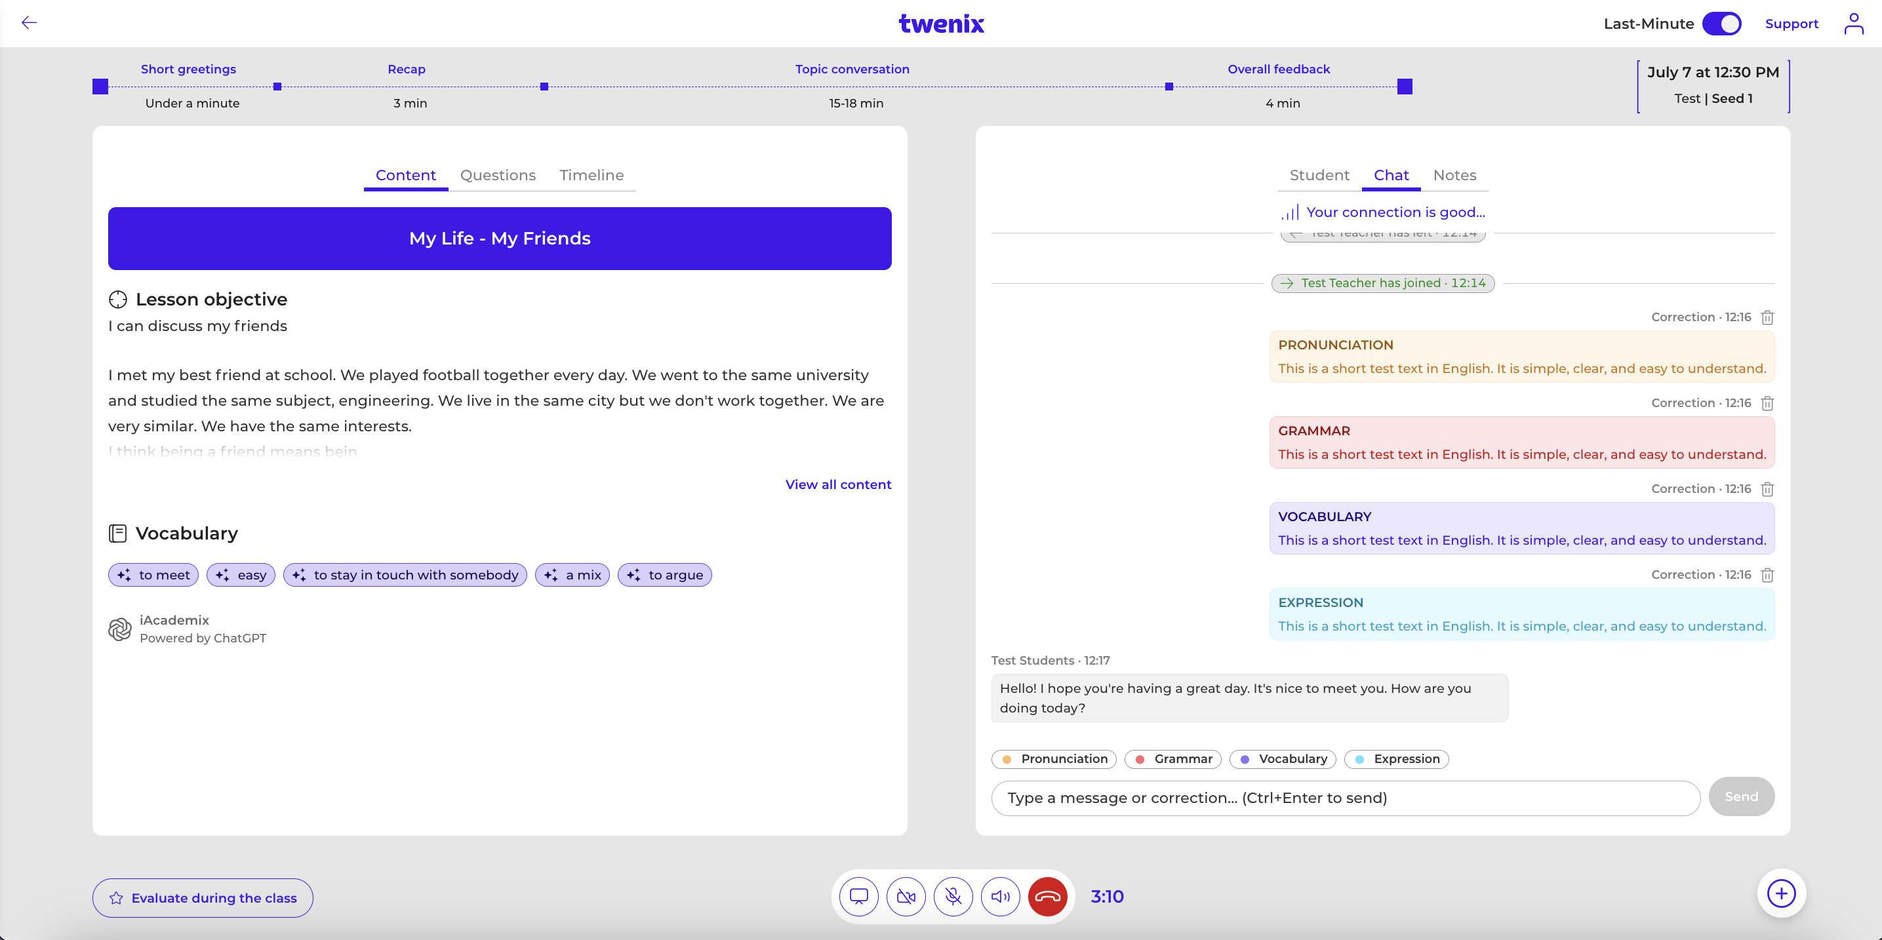Go back using the left arrow
Viewport: 1882px width, 940px height.
pos(30,23)
